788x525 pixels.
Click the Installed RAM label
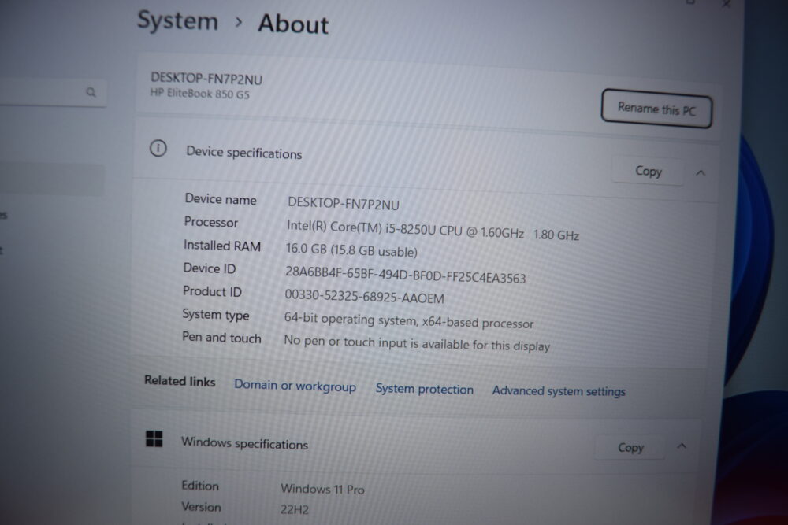point(222,246)
